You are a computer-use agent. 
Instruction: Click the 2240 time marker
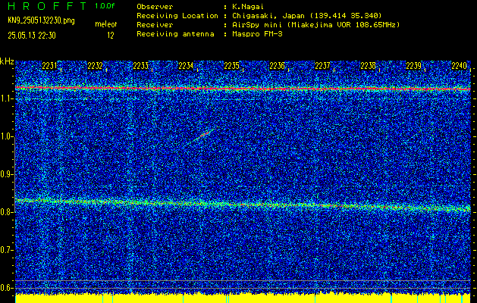[x=459, y=66]
